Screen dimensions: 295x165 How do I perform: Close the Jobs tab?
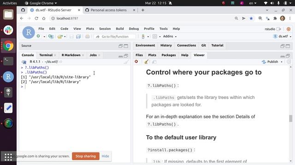click(99, 55)
